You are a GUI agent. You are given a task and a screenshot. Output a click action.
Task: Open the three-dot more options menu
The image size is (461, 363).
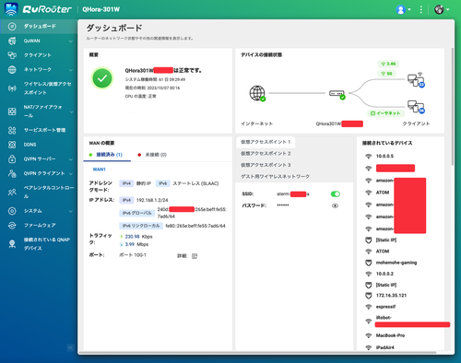[x=421, y=10]
